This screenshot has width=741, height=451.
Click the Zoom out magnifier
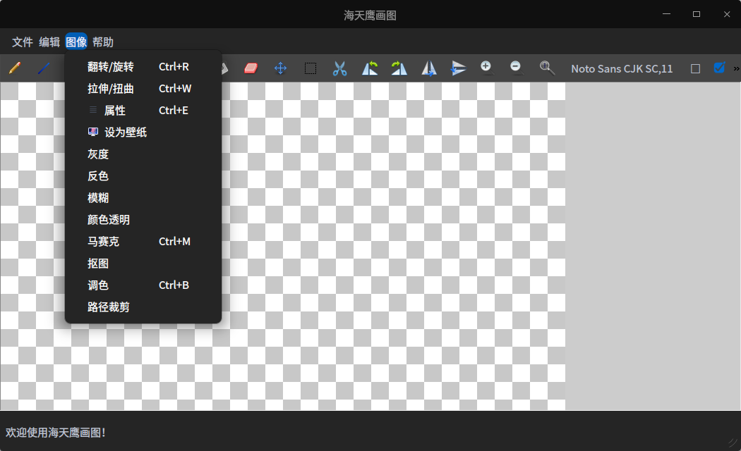point(517,68)
